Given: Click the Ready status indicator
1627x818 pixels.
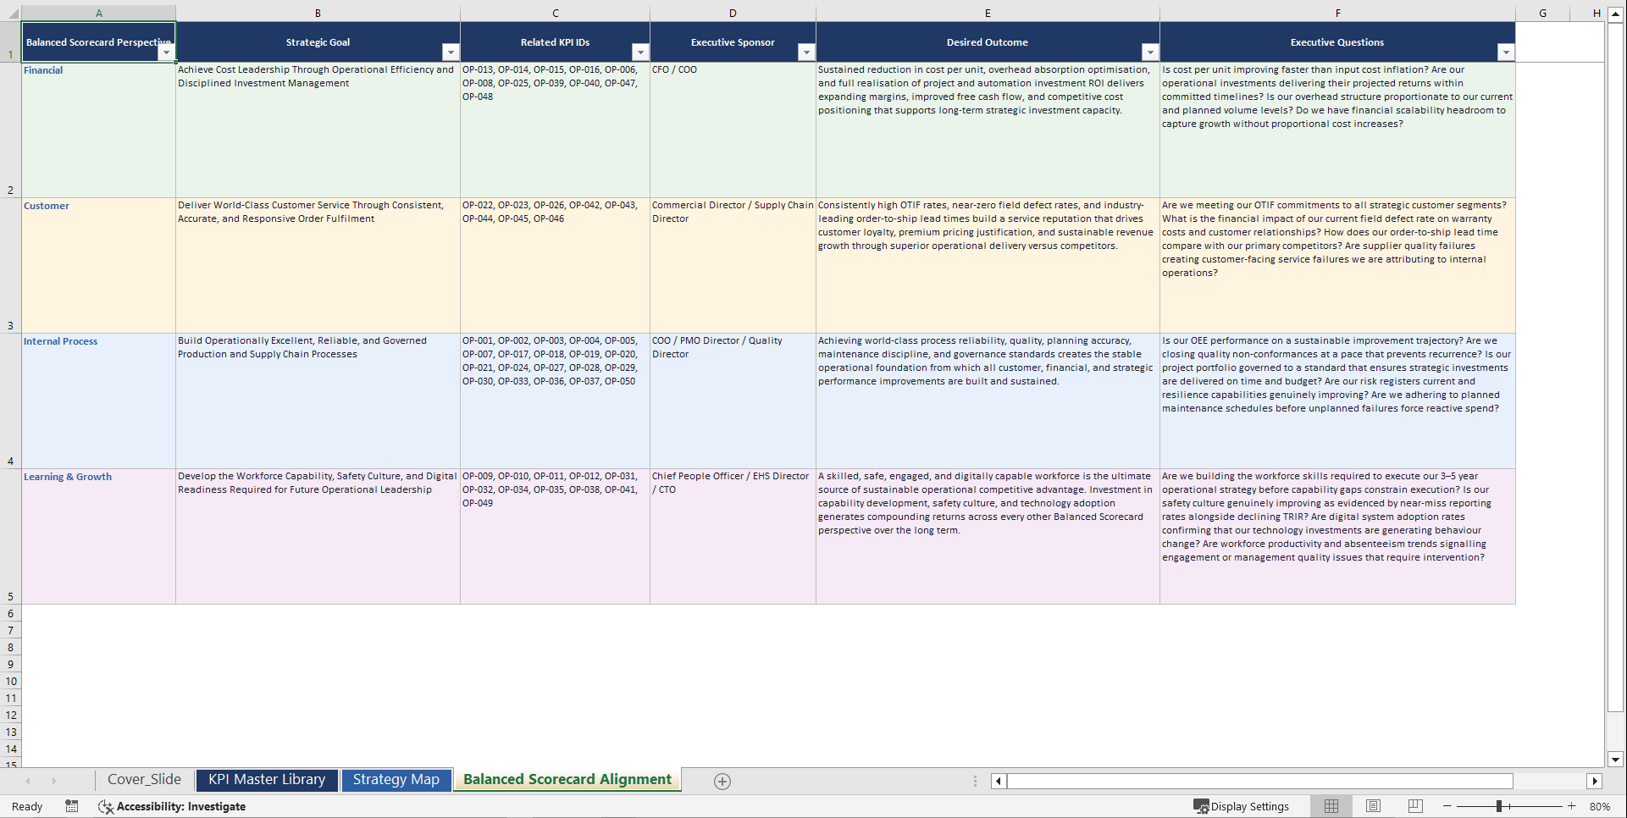Looking at the screenshot, I should point(27,806).
